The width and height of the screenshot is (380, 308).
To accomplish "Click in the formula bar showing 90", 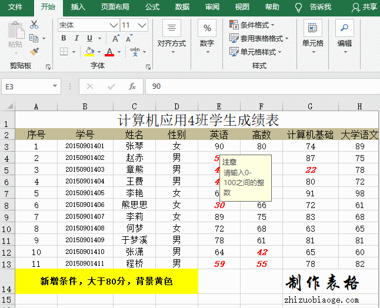I will (263, 86).
